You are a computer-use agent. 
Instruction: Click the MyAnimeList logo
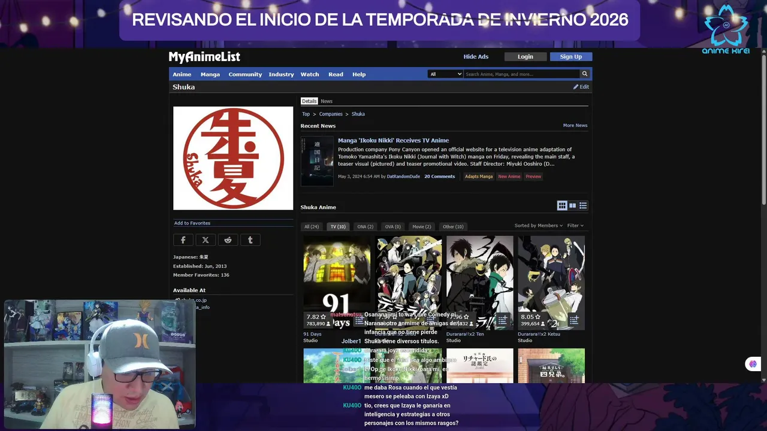204,57
